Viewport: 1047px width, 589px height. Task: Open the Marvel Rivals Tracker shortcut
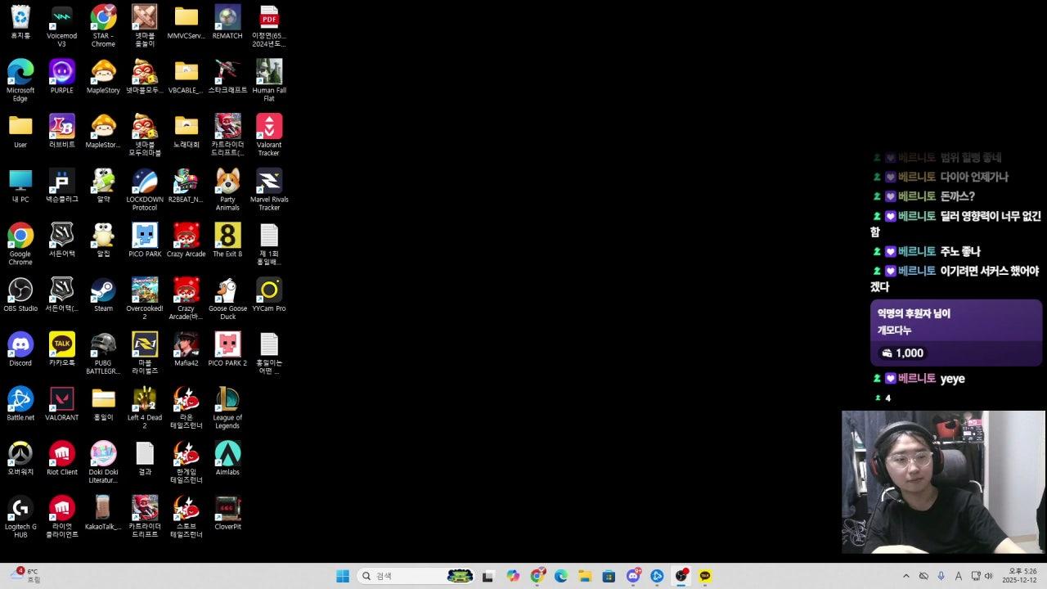click(x=269, y=182)
